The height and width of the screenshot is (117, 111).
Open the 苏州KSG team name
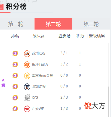38,53
